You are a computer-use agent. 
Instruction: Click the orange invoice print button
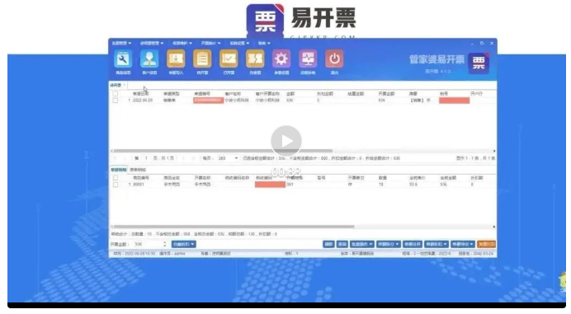tap(486, 244)
